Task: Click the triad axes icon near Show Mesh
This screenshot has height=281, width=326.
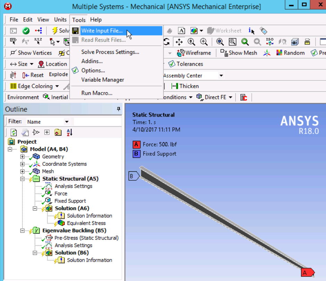Action: [267, 53]
